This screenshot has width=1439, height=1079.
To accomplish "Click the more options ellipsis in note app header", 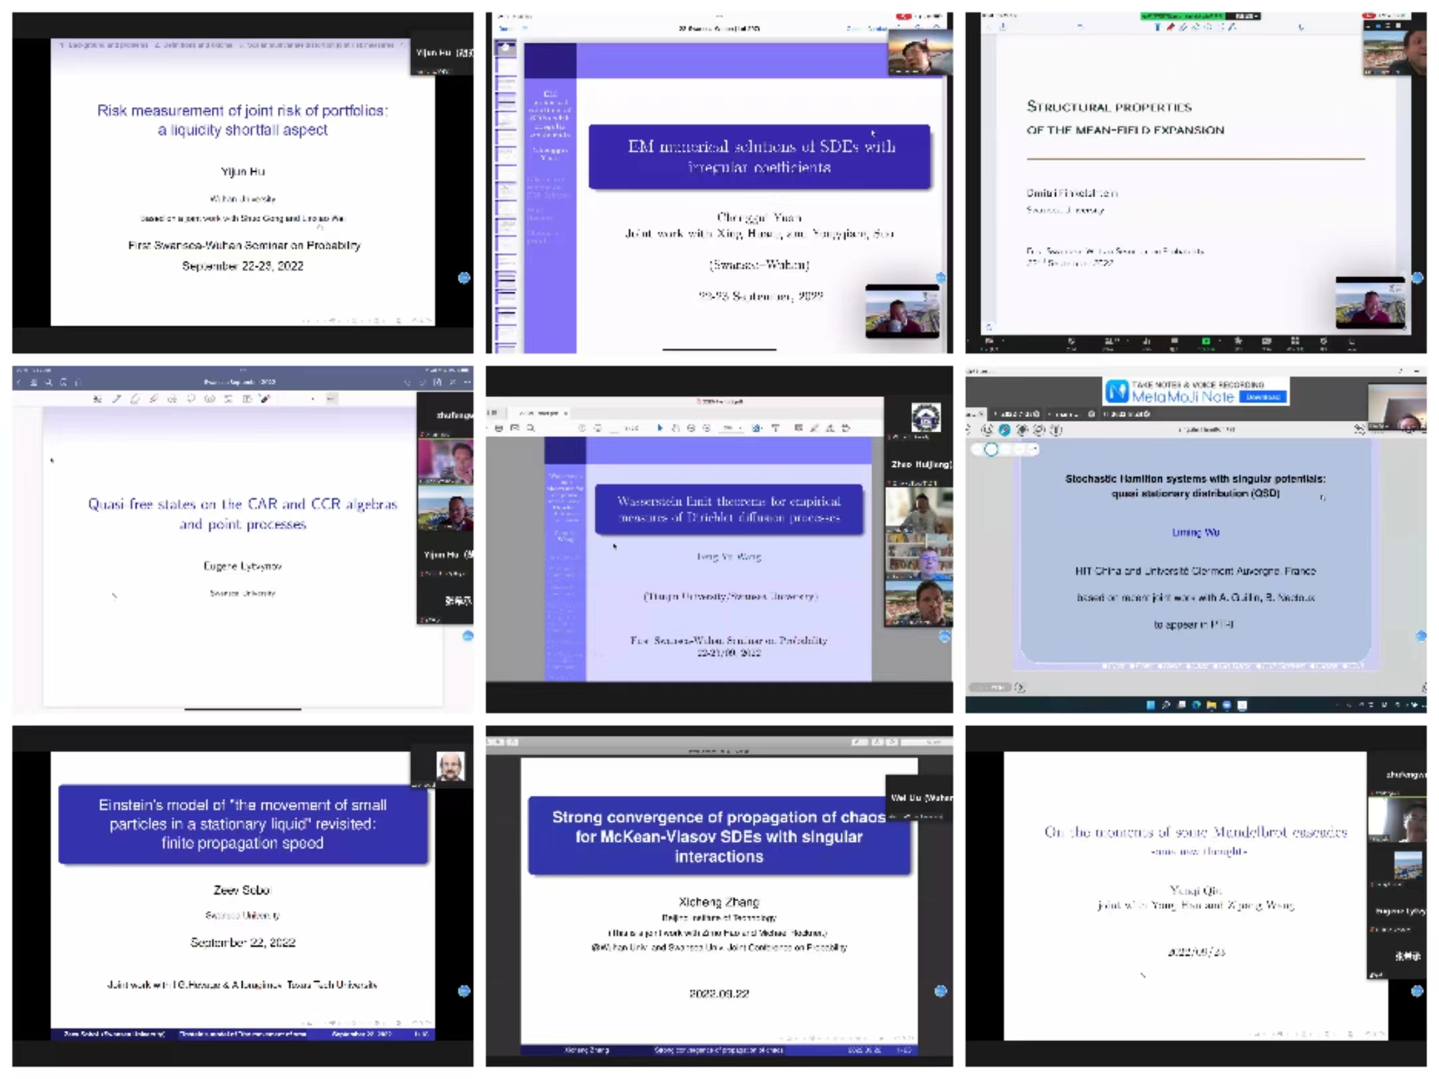I will point(467,382).
